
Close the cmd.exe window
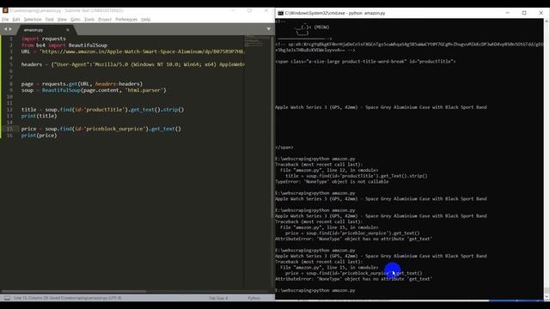(541, 13)
